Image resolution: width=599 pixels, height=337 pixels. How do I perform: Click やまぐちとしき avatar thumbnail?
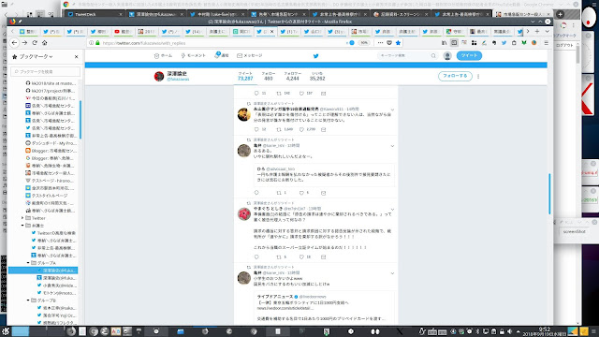pos(243,214)
